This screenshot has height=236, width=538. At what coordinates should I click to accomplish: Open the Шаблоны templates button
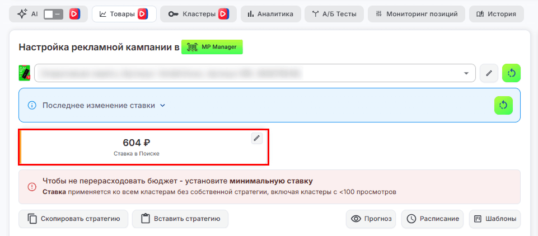pos(495,219)
